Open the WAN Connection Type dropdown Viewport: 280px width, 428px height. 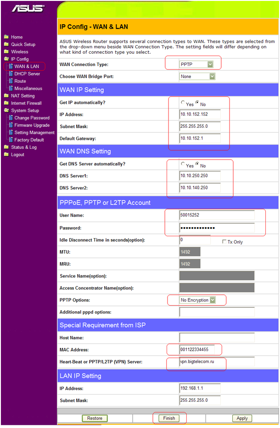pos(196,64)
